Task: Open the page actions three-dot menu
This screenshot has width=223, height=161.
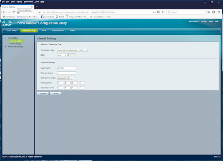Action: click(x=154, y=12)
